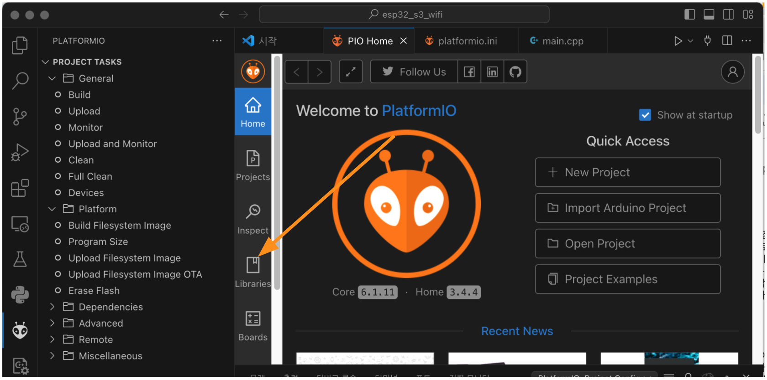Toggle the bottom panel layout icon
The width and height of the screenshot is (767, 380).
(x=709, y=15)
